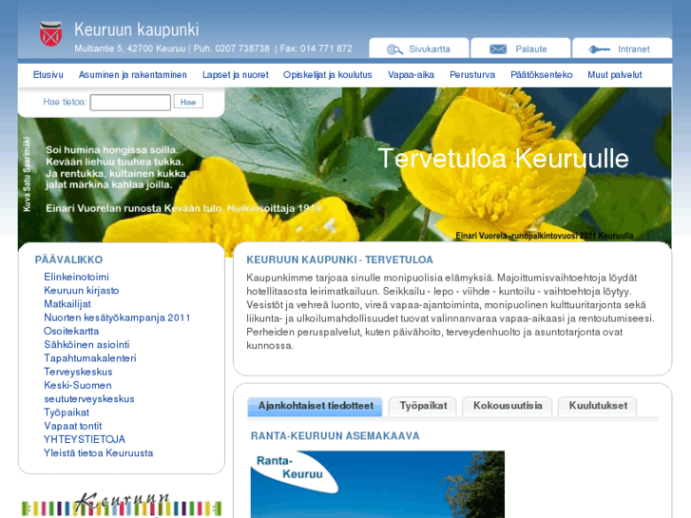Go to Etusivu in the navigation bar

[x=48, y=74]
